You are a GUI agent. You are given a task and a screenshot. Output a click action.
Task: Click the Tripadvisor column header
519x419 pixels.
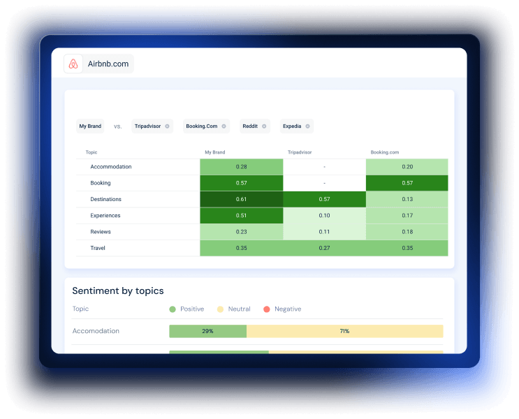(300, 152)
